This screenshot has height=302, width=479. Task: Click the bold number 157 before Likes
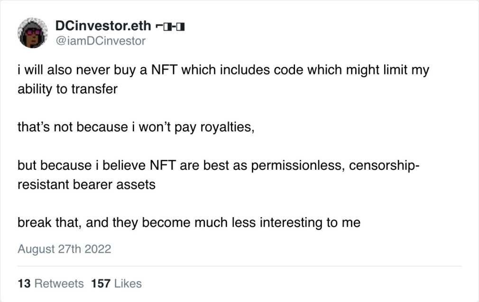click(101, 284)
